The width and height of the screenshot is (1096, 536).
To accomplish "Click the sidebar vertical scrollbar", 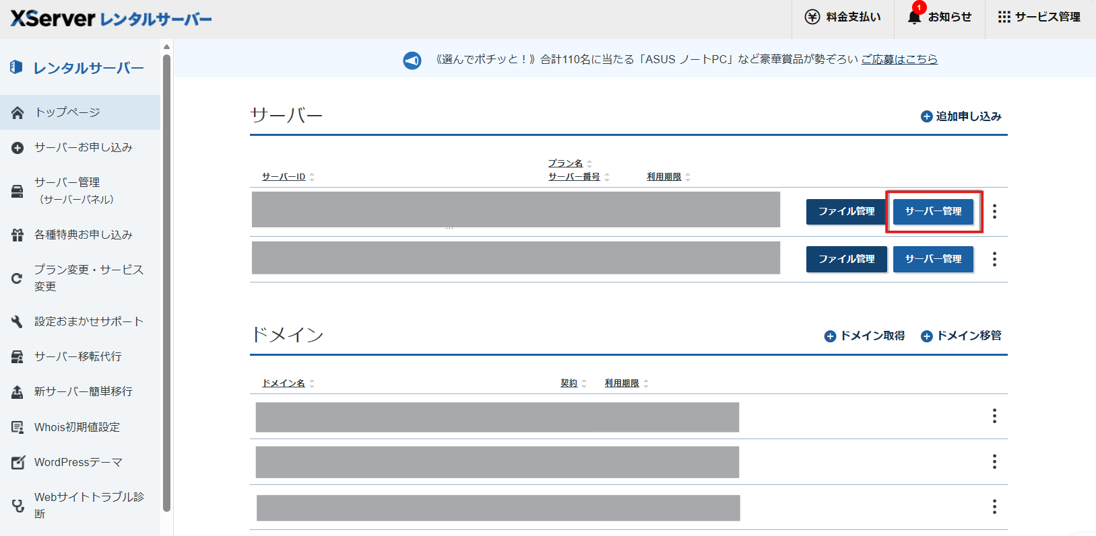I will coord(166,282).
